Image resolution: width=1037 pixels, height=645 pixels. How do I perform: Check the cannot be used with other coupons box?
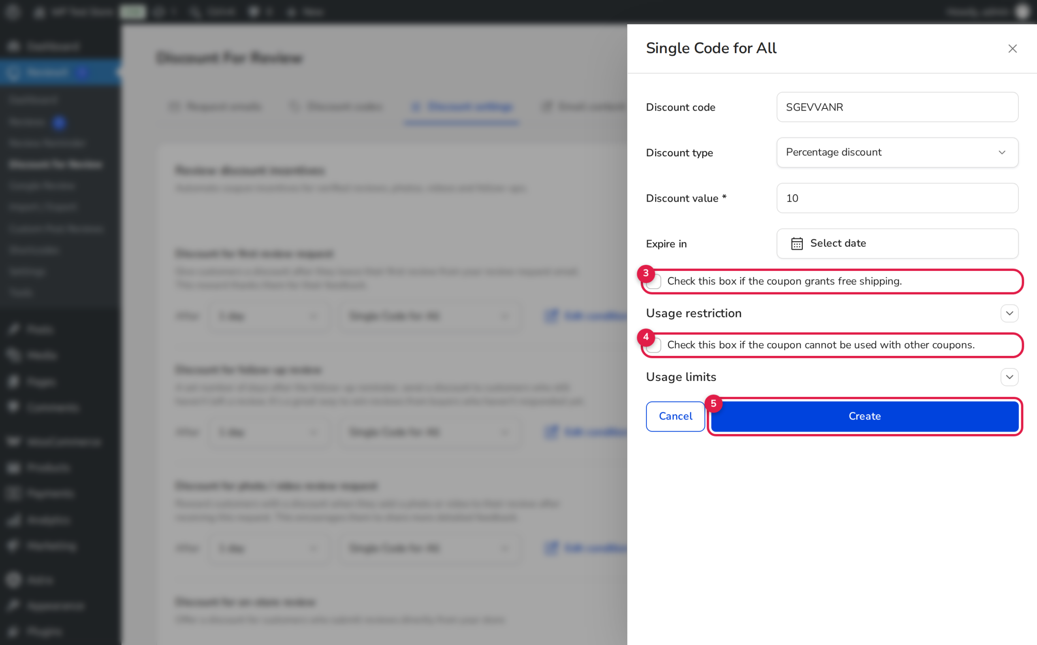click(654, 345)
